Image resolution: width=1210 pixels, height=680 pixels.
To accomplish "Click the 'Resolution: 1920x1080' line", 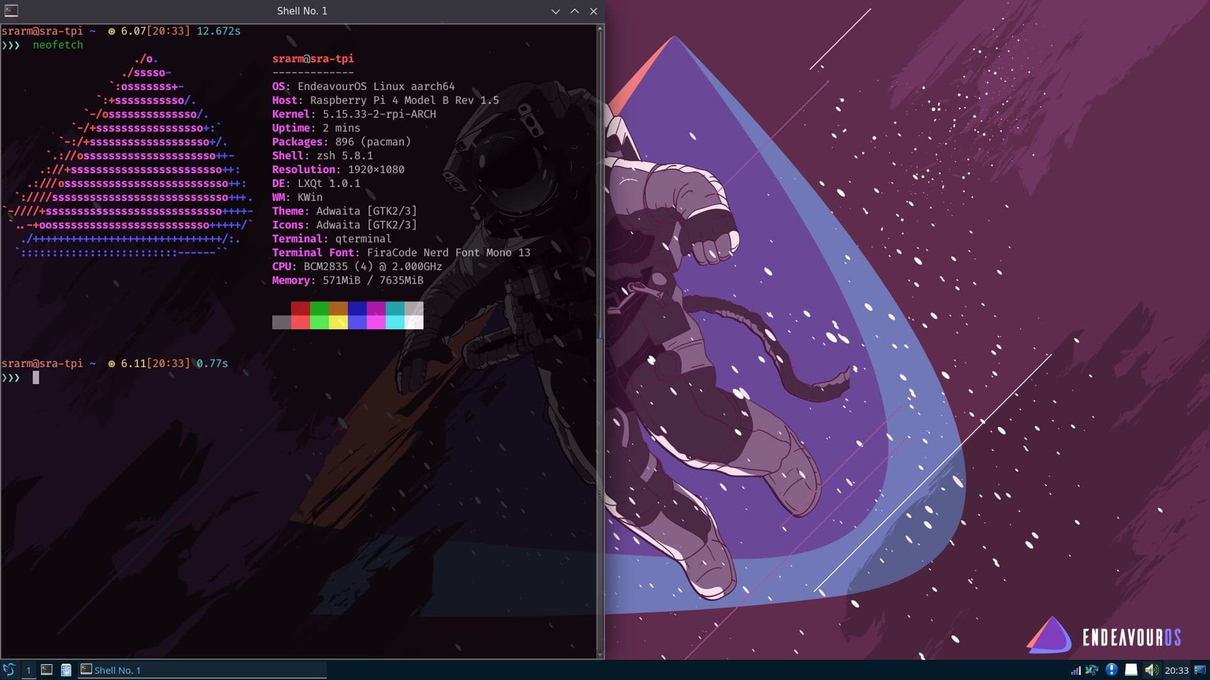I will pos(338,169).
